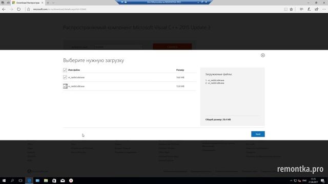The image size is (328, 184).
Task: Click the network icon in system tray
Action: pyautogui.click(x=295, y=180)
